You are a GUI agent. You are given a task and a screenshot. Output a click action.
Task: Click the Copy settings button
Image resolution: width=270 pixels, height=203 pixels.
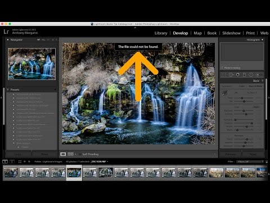tap(19, 155)
